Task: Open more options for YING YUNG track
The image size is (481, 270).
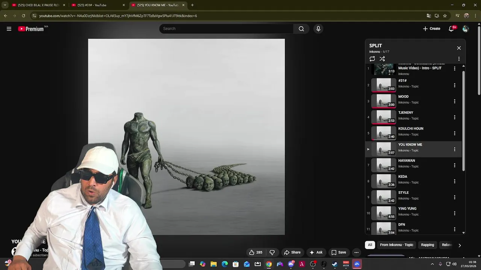Action: click(454, 213)
